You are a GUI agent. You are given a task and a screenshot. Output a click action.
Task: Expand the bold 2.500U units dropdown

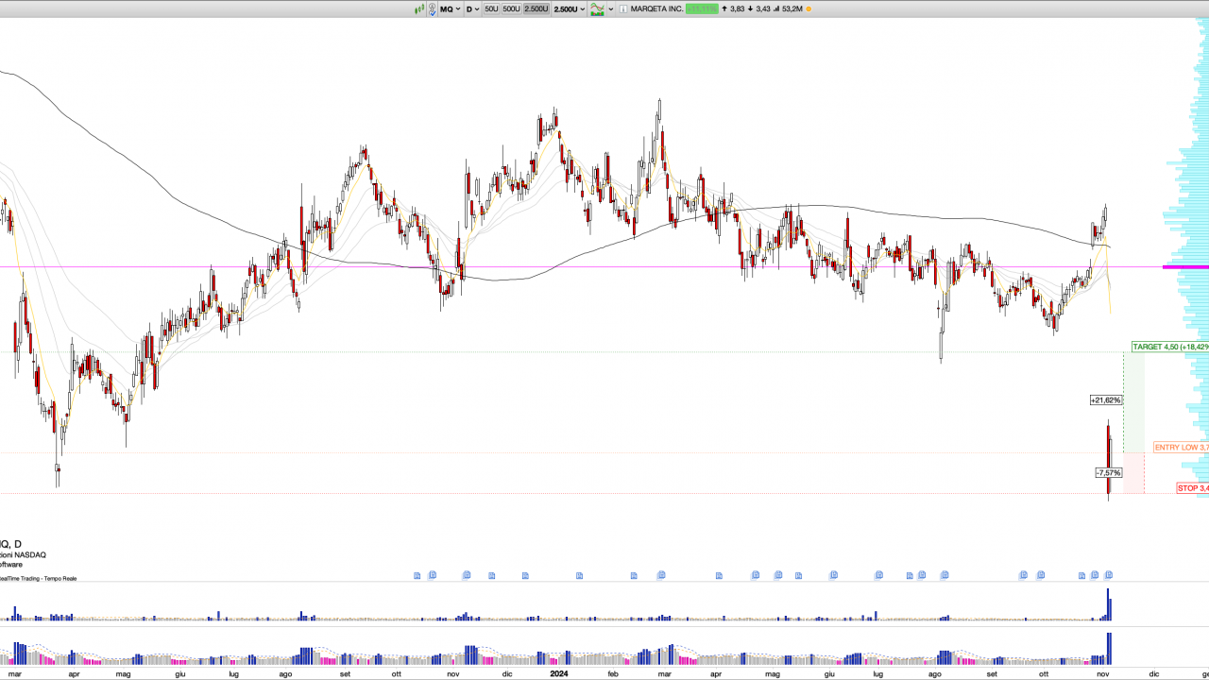pos(570,9)
